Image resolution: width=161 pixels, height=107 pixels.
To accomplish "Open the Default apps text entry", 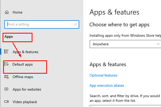I will pyautogui.click(x=23, y=64).
